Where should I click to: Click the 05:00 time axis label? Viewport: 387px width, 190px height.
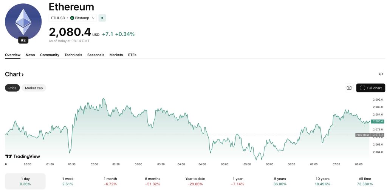tap(225, 164)
